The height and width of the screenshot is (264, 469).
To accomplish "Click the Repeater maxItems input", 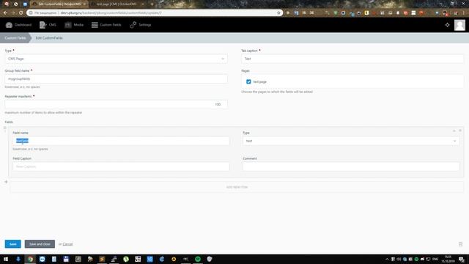I will [x=116, y=104].
